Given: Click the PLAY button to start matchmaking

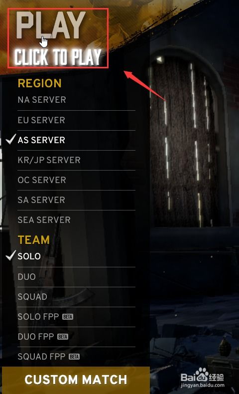Looking at the screenshot, I should tap(58, 38).
